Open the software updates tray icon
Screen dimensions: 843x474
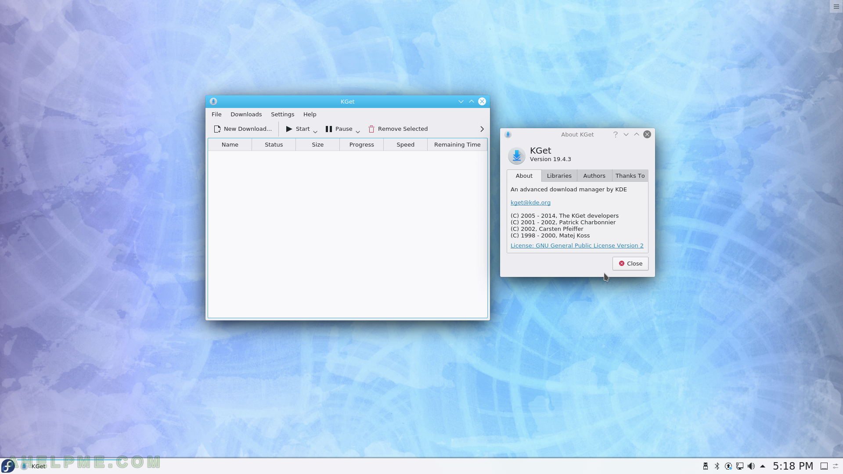(728, 466)
